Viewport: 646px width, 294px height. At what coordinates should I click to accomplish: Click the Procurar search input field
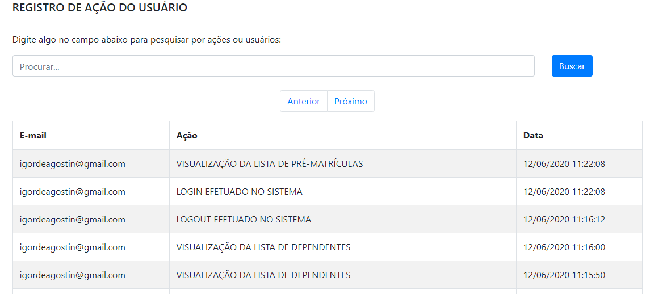tap(273, 66)
